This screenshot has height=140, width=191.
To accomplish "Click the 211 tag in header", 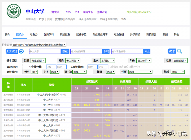I will coord(77,12).
